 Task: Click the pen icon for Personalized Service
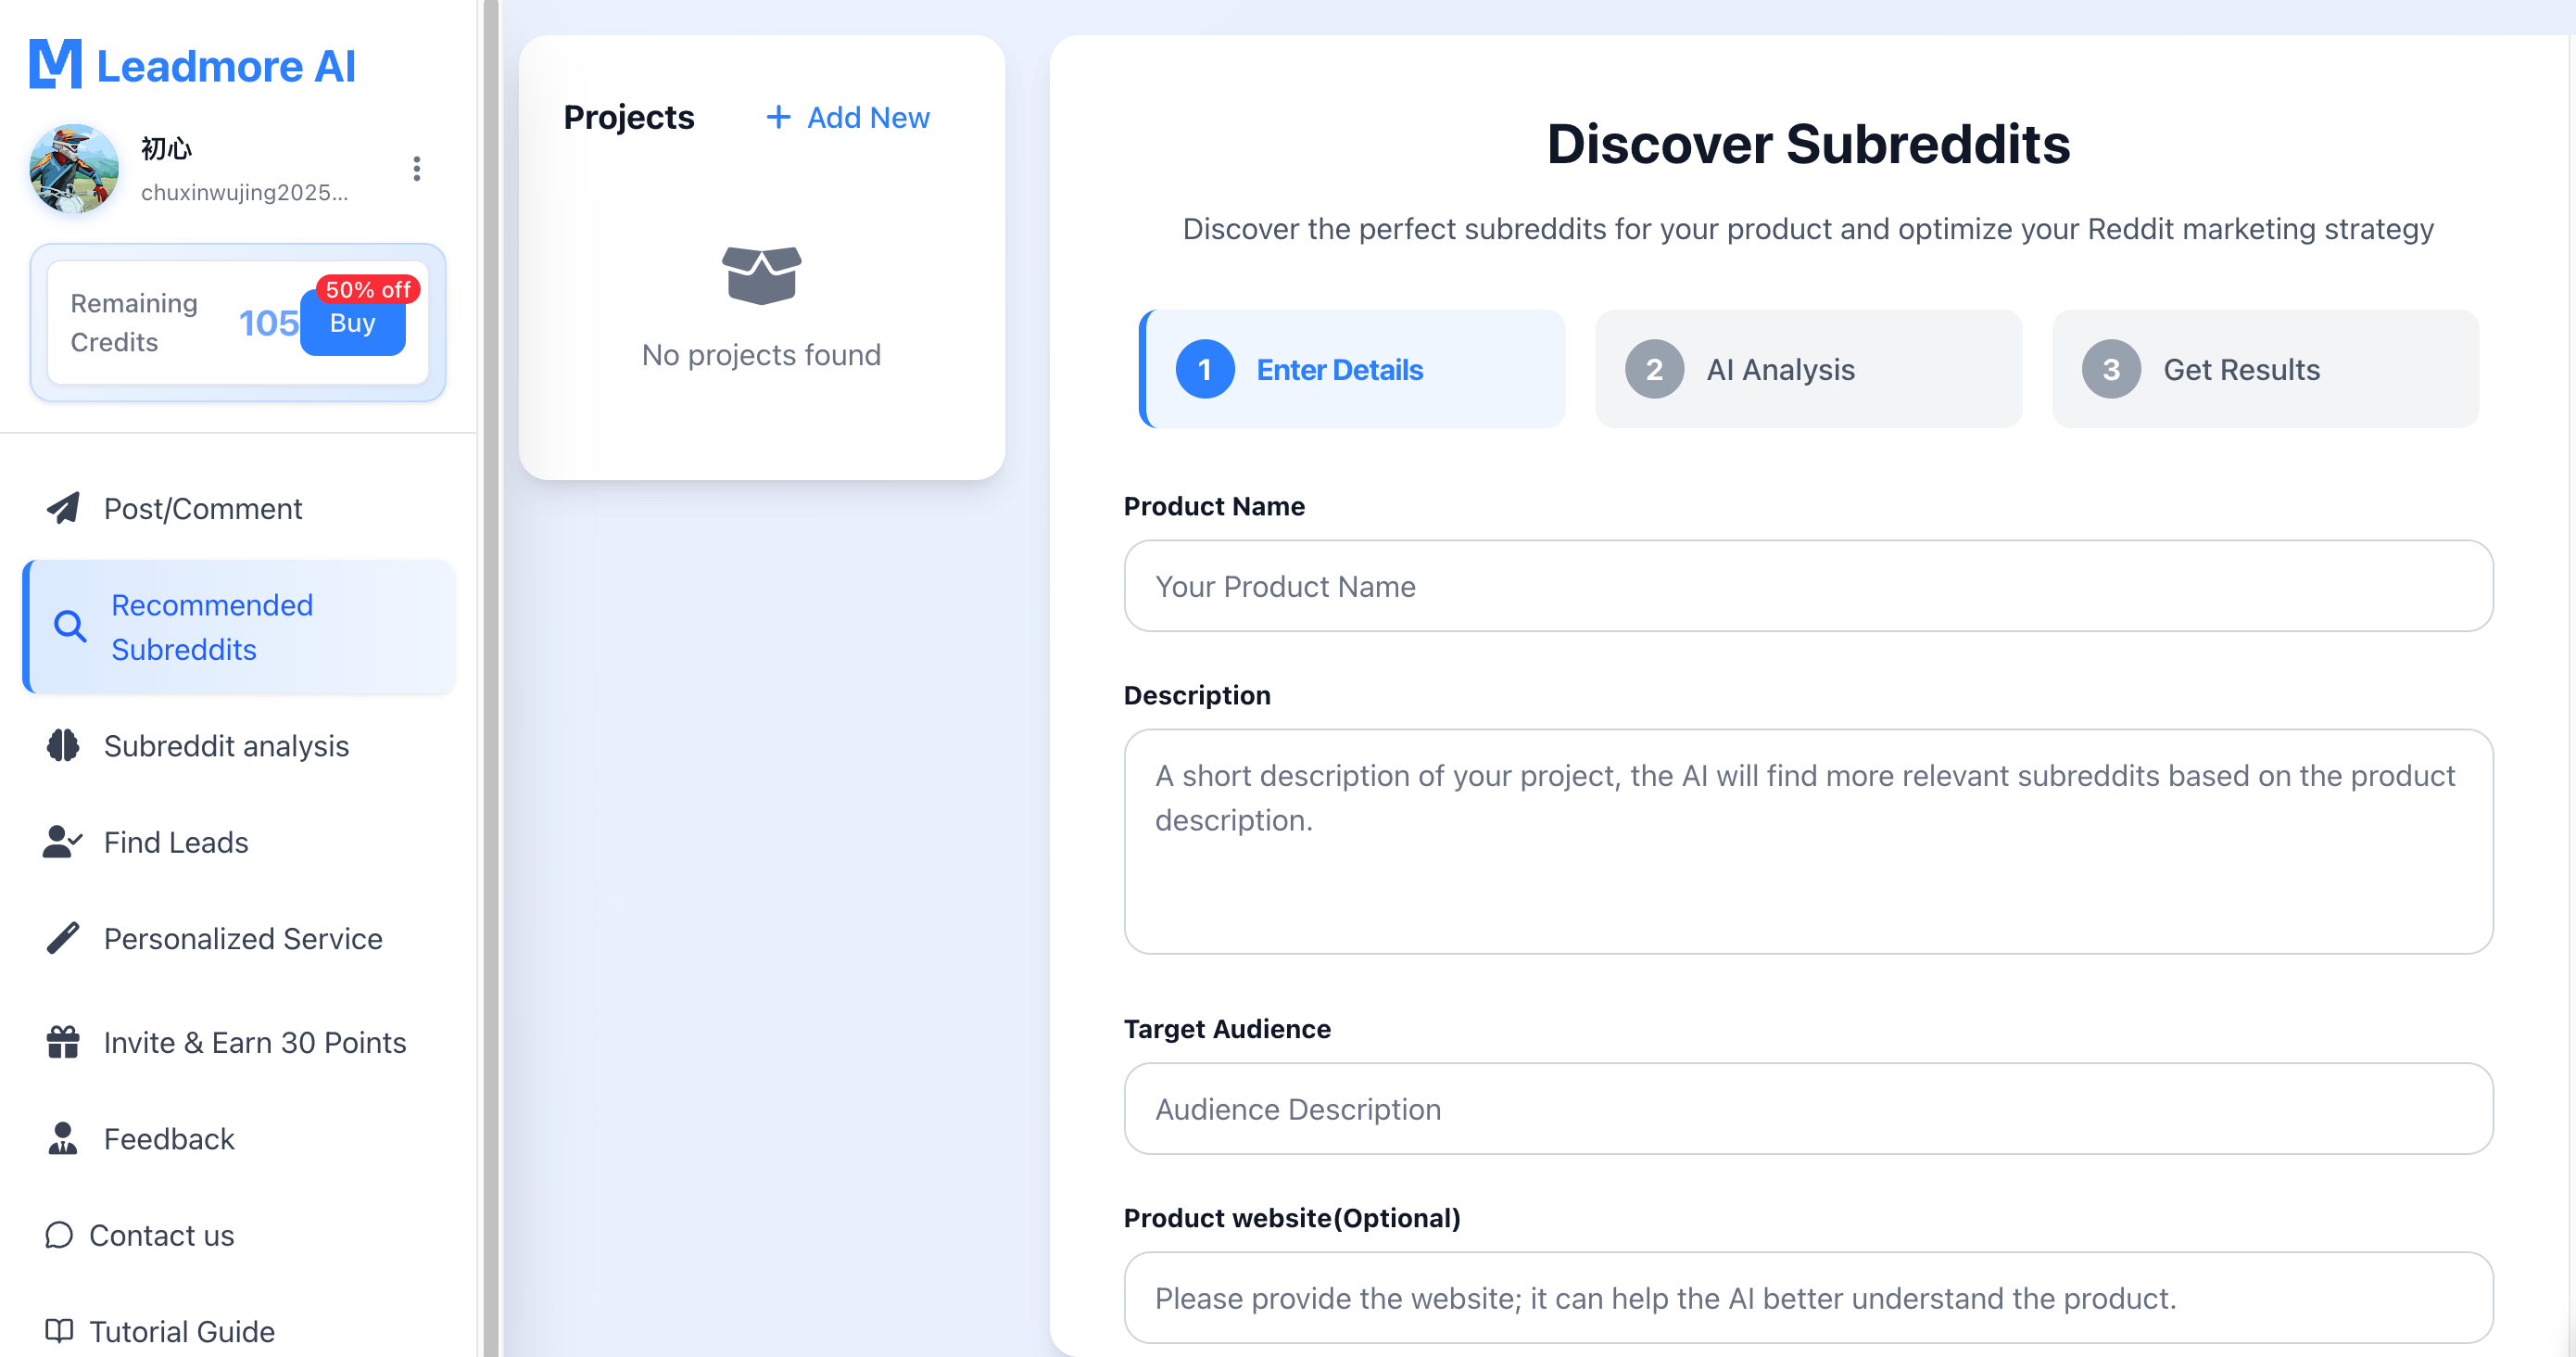[x=63, y=938]
